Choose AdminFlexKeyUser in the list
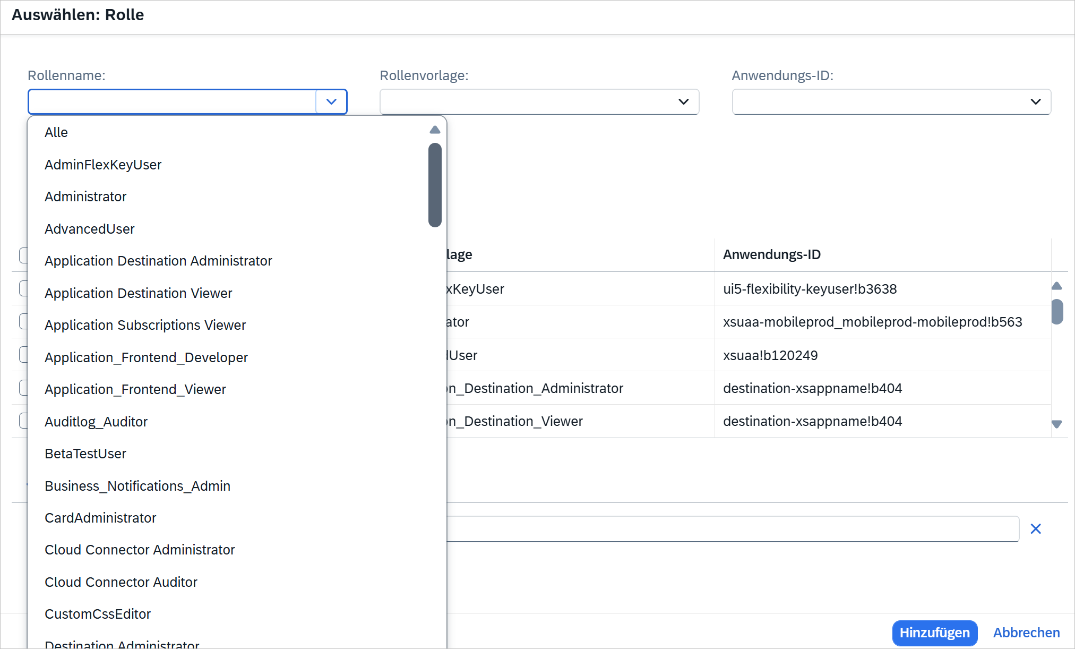1075x649 pixels. (103, 165)
